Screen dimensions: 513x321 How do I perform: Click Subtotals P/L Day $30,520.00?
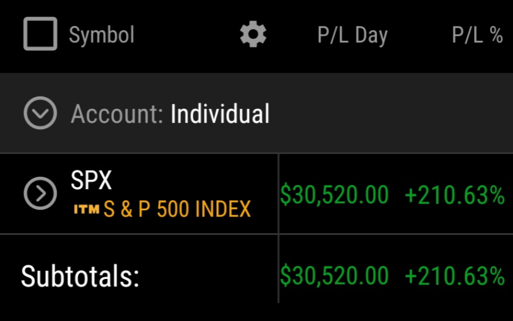pos(335,276)
